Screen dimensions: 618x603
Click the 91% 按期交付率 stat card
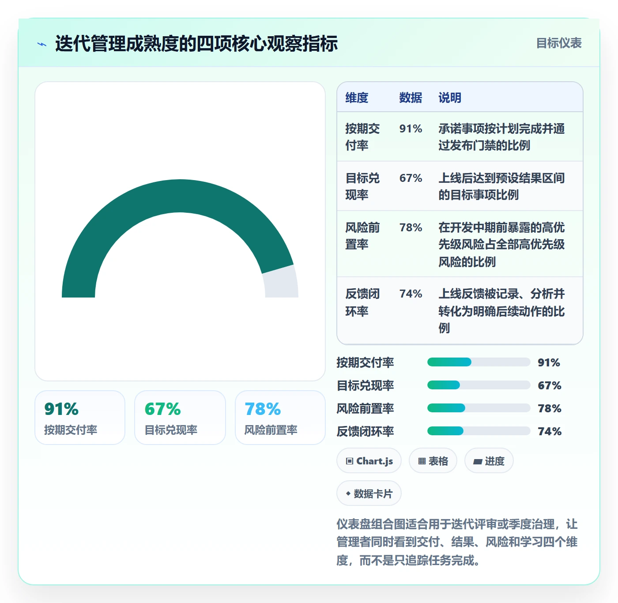[80, 418]
